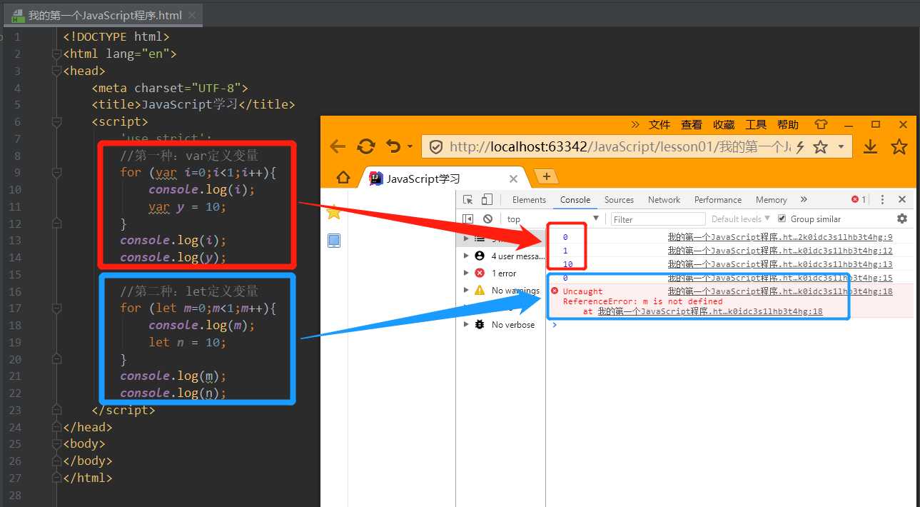Image resolution: width=920 pixels, height=507 pixels.
Task: Switch to the Performance DevTools tab
Action: tap(718, 200)
